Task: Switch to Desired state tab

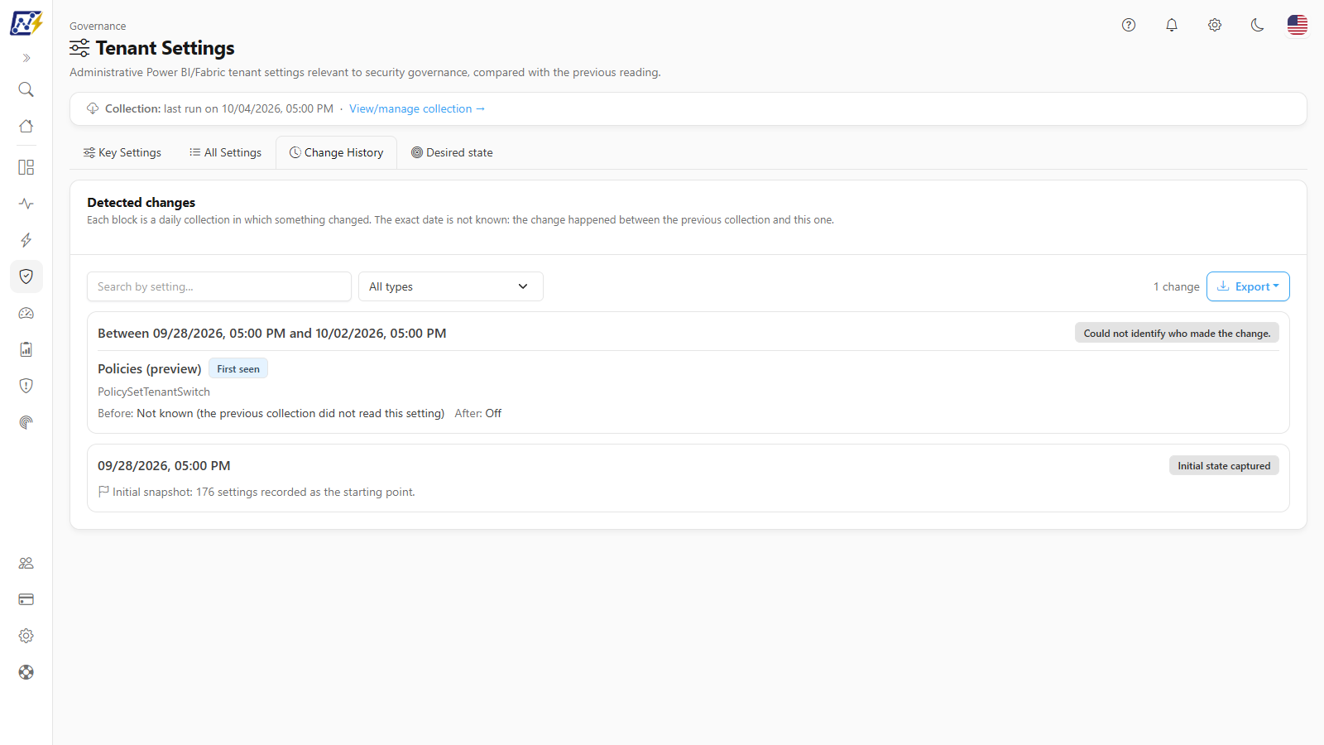Action: [452, 152]
